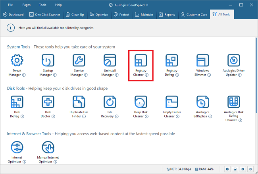Expand the double-chevron status bar button
The image size is (258, 174).
pyautogui.click(x=250, y=169)
